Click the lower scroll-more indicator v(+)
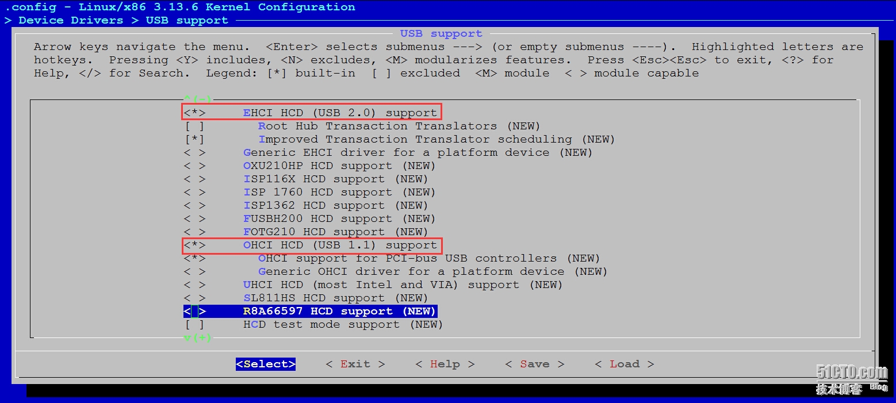This screenshot has width=896, height=403. coord(198,337)
